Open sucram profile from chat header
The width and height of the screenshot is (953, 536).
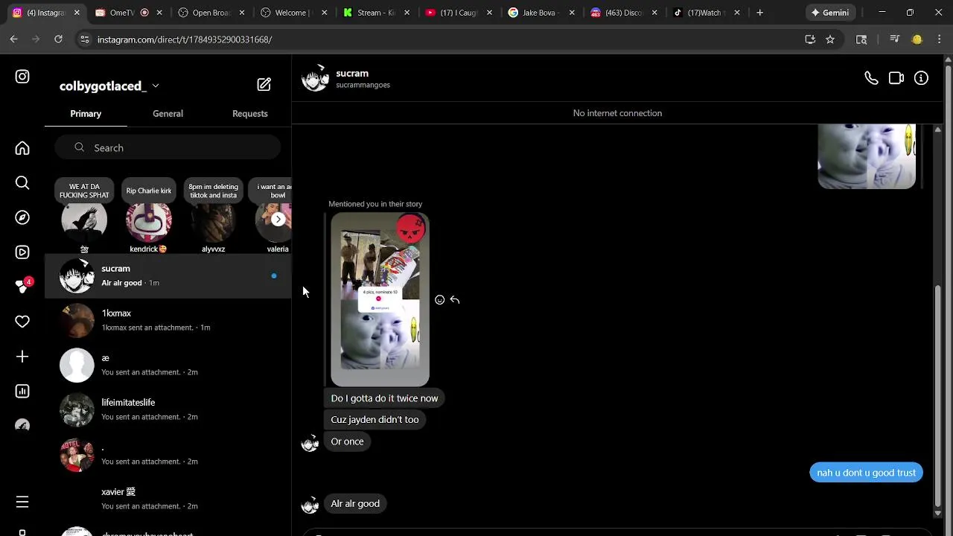(346, 78)
